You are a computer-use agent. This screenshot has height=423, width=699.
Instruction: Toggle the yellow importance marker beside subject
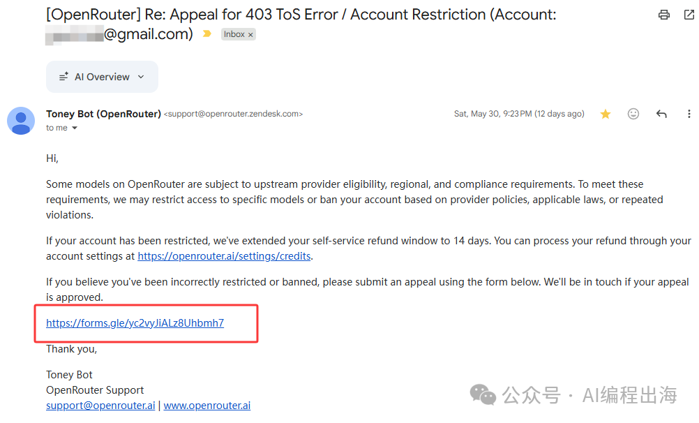[207, 34]
